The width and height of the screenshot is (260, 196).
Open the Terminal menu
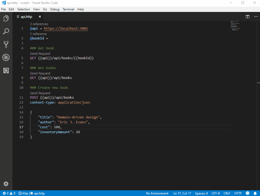pyautogui.click(x=68, y=9)
